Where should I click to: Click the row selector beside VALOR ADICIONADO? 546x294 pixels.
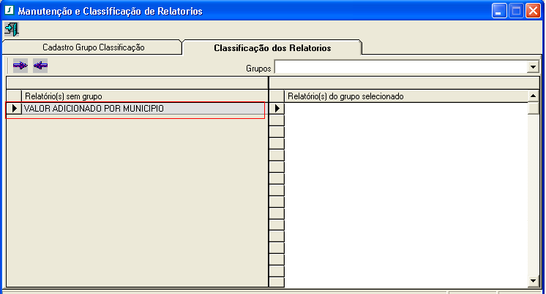[15, 109]
